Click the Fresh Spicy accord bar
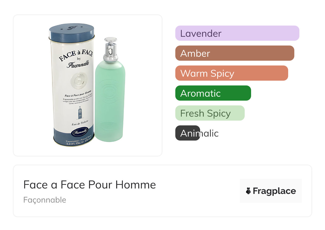 pyautogui.click(x=210, y=113)
